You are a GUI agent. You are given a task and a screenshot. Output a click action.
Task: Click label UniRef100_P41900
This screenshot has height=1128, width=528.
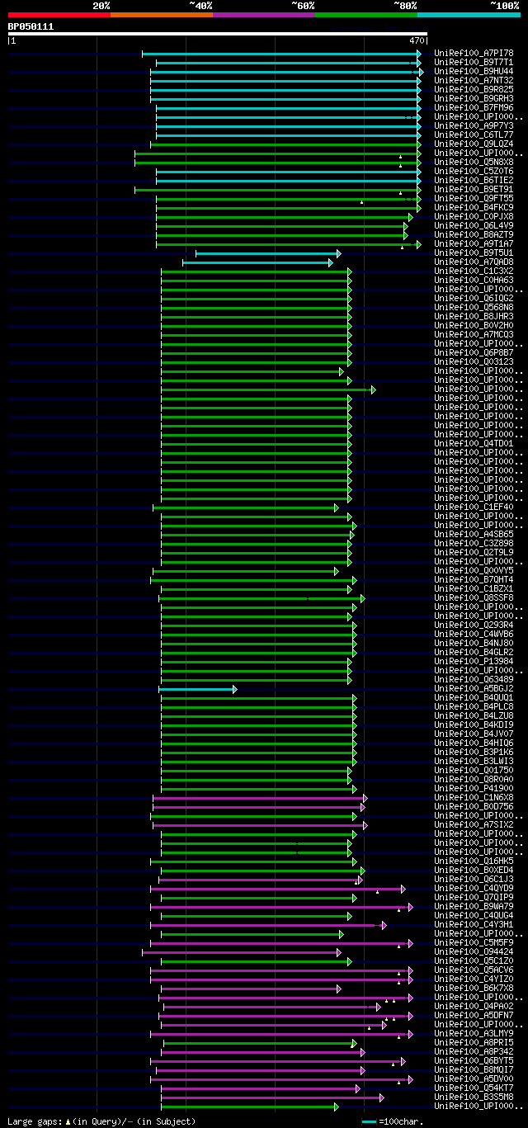[x=474, y=788]
